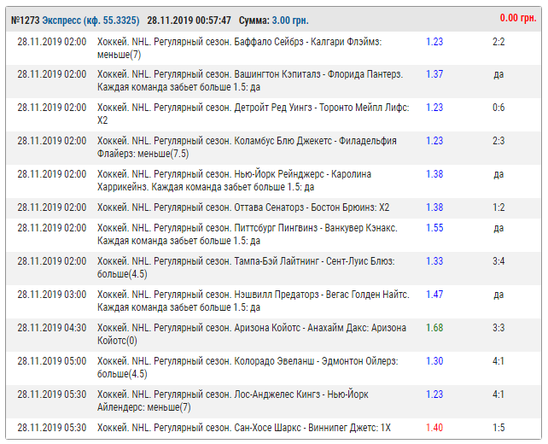Screen dimensions: 548x444
Task: Select the 3:3 score result
Action: pyautogui.click(x=498, y=328)
